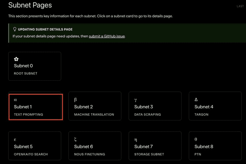Open the Data Scraping subnet card

click(155, 106)
